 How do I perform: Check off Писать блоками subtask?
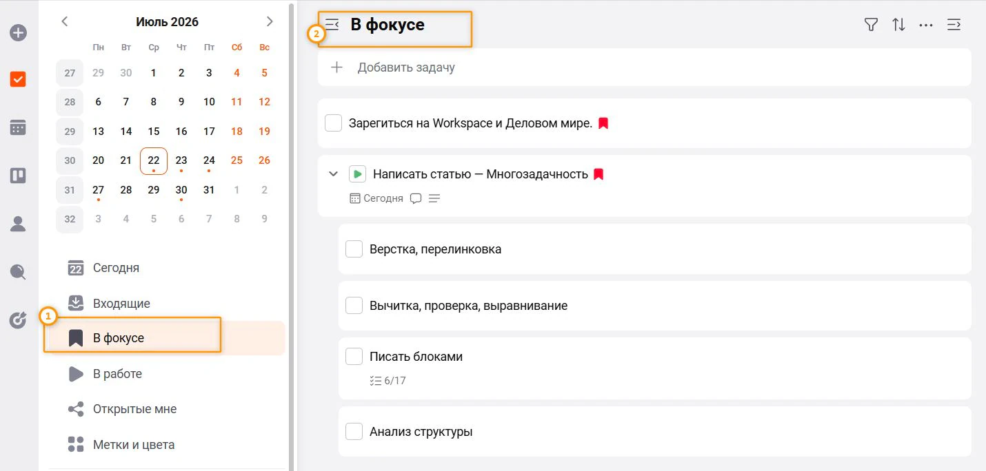(354, 356)
